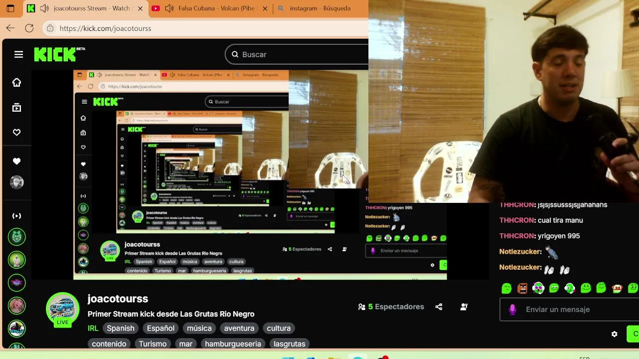Click the large Enviar un mensaje chat input
The height and width of the screenshot is (359, 639).
(x=569, y=309)
